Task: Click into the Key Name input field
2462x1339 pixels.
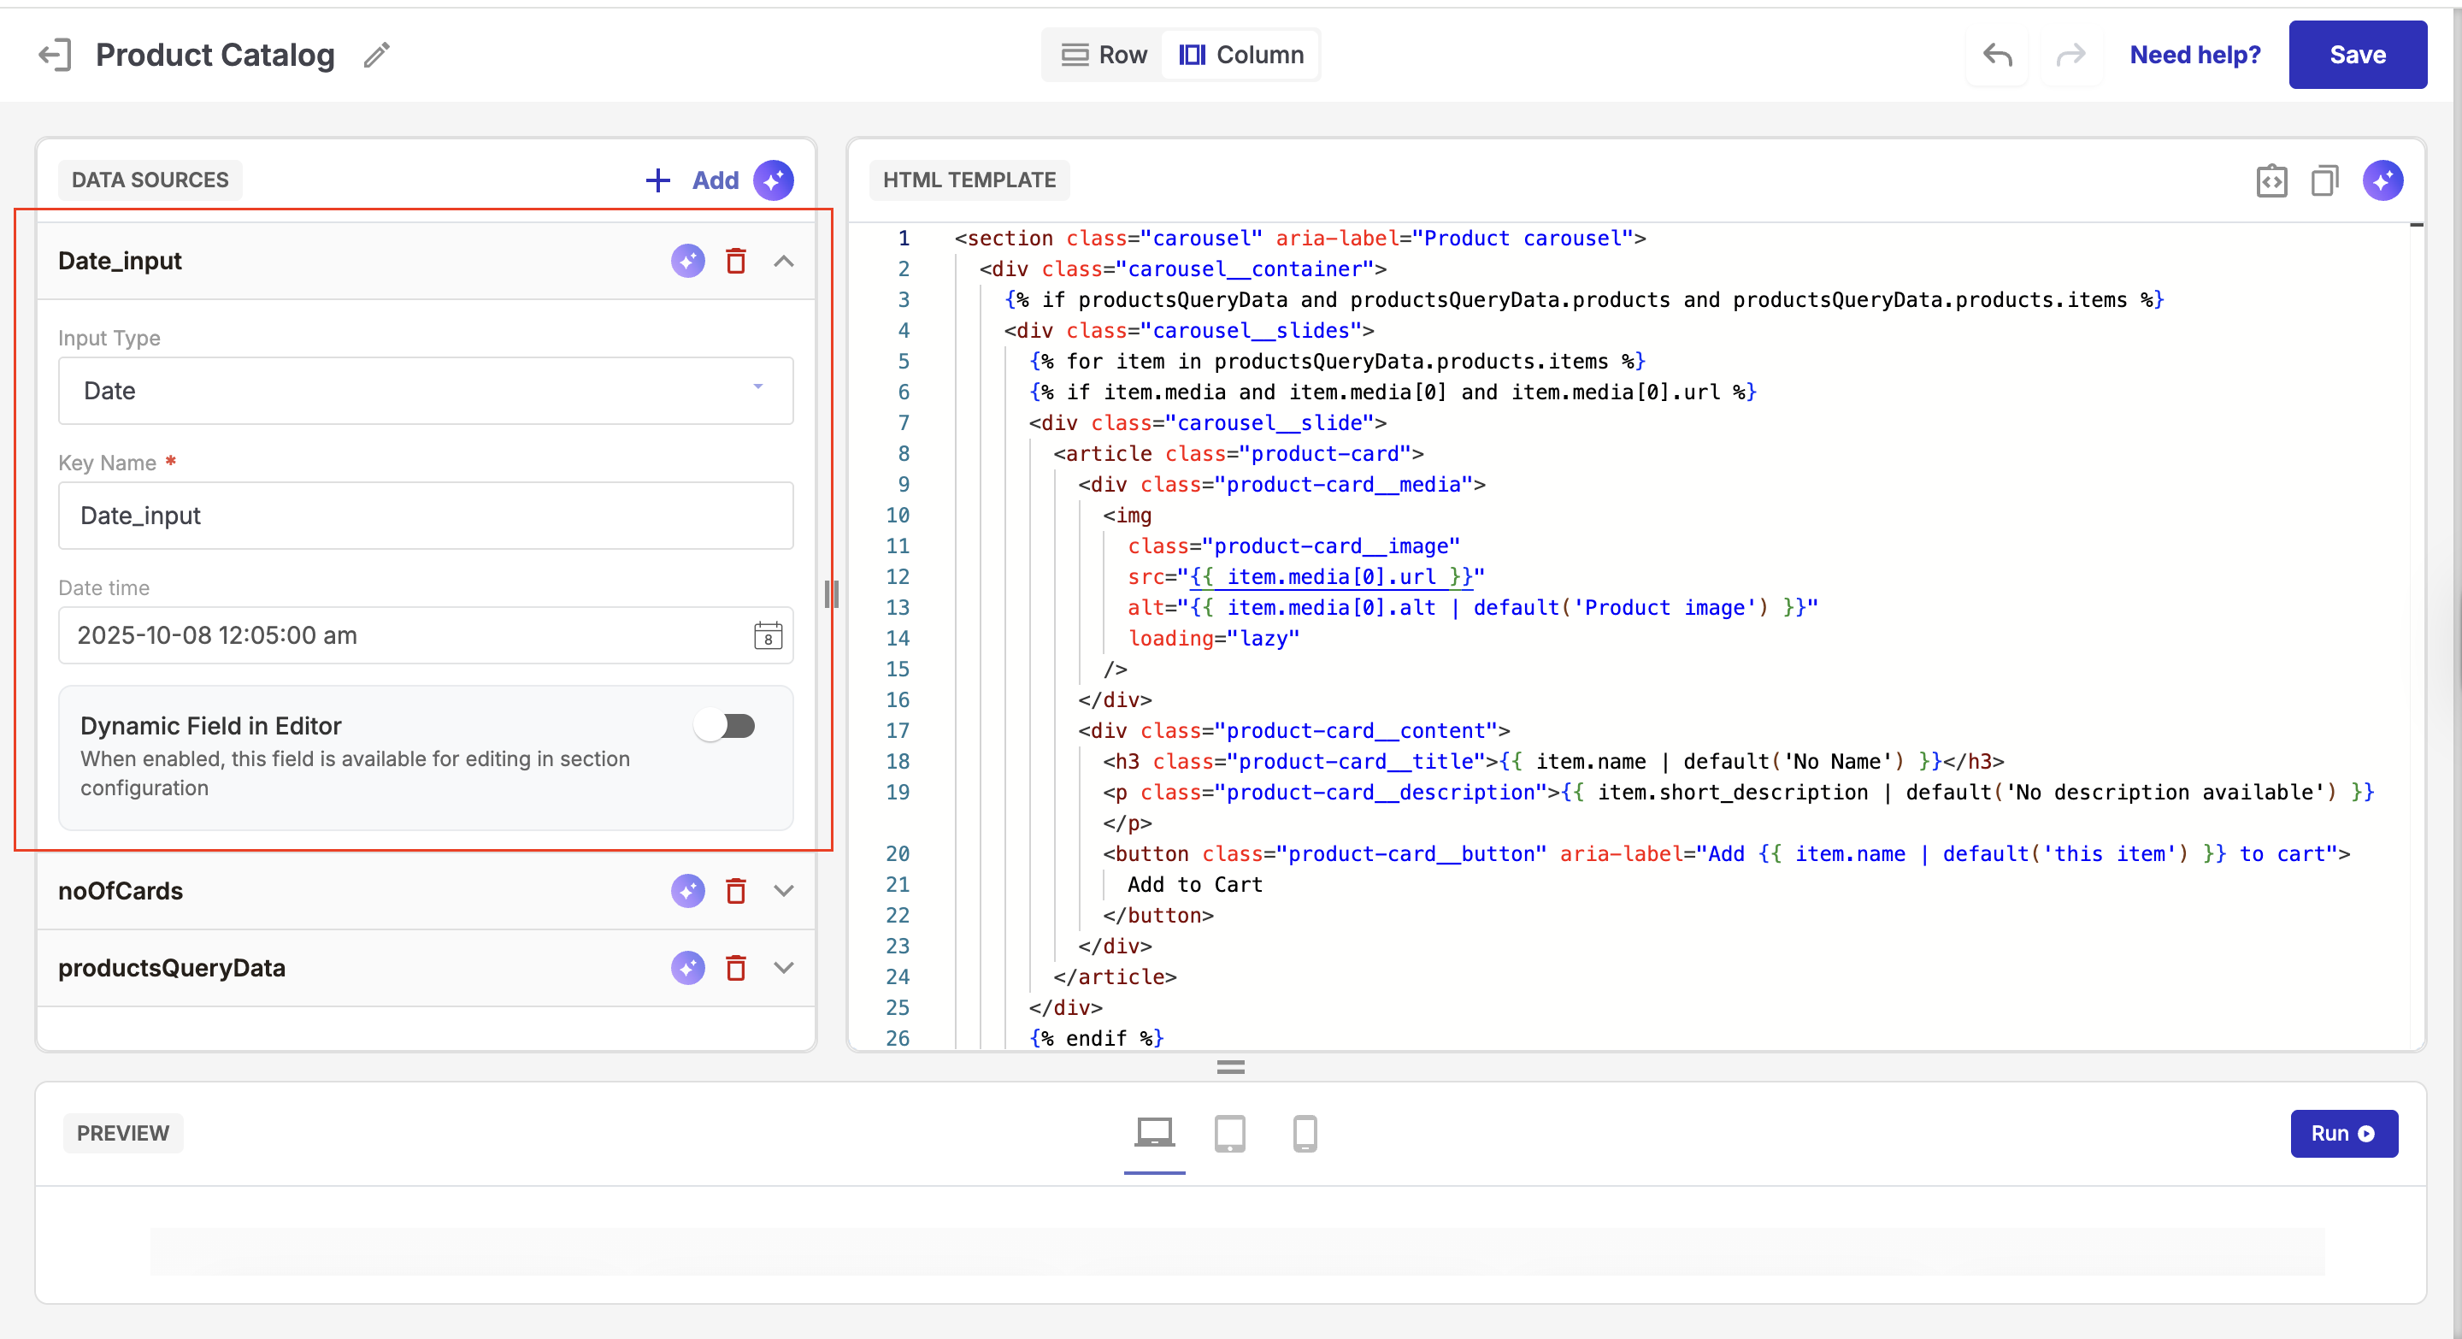Action: pos(426,515)
